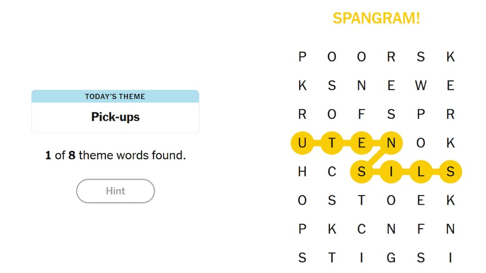Pick the letter W in the grid
Viewport: 486px width, 273px height.
(x=421, y=85)
